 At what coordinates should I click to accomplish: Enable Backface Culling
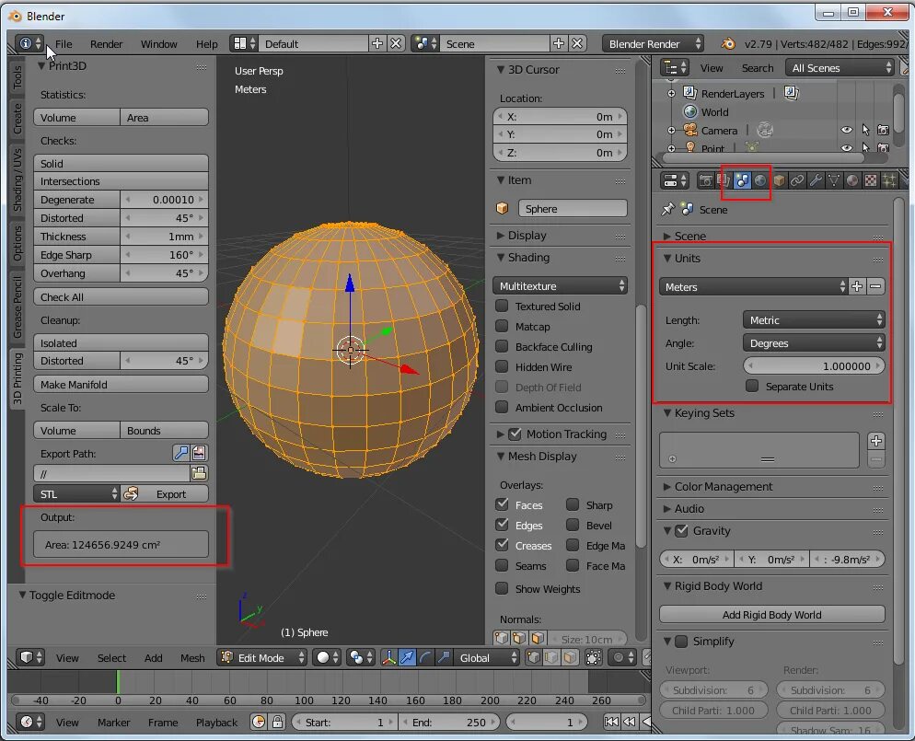coord(502,347)
